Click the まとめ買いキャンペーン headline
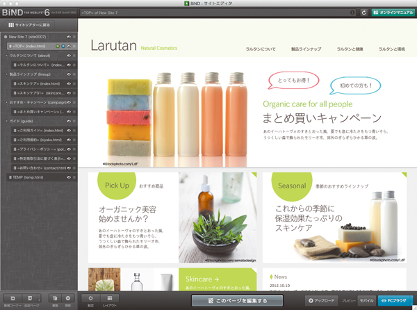The width and height of the screenshot is (417, 310). (322, 118)
